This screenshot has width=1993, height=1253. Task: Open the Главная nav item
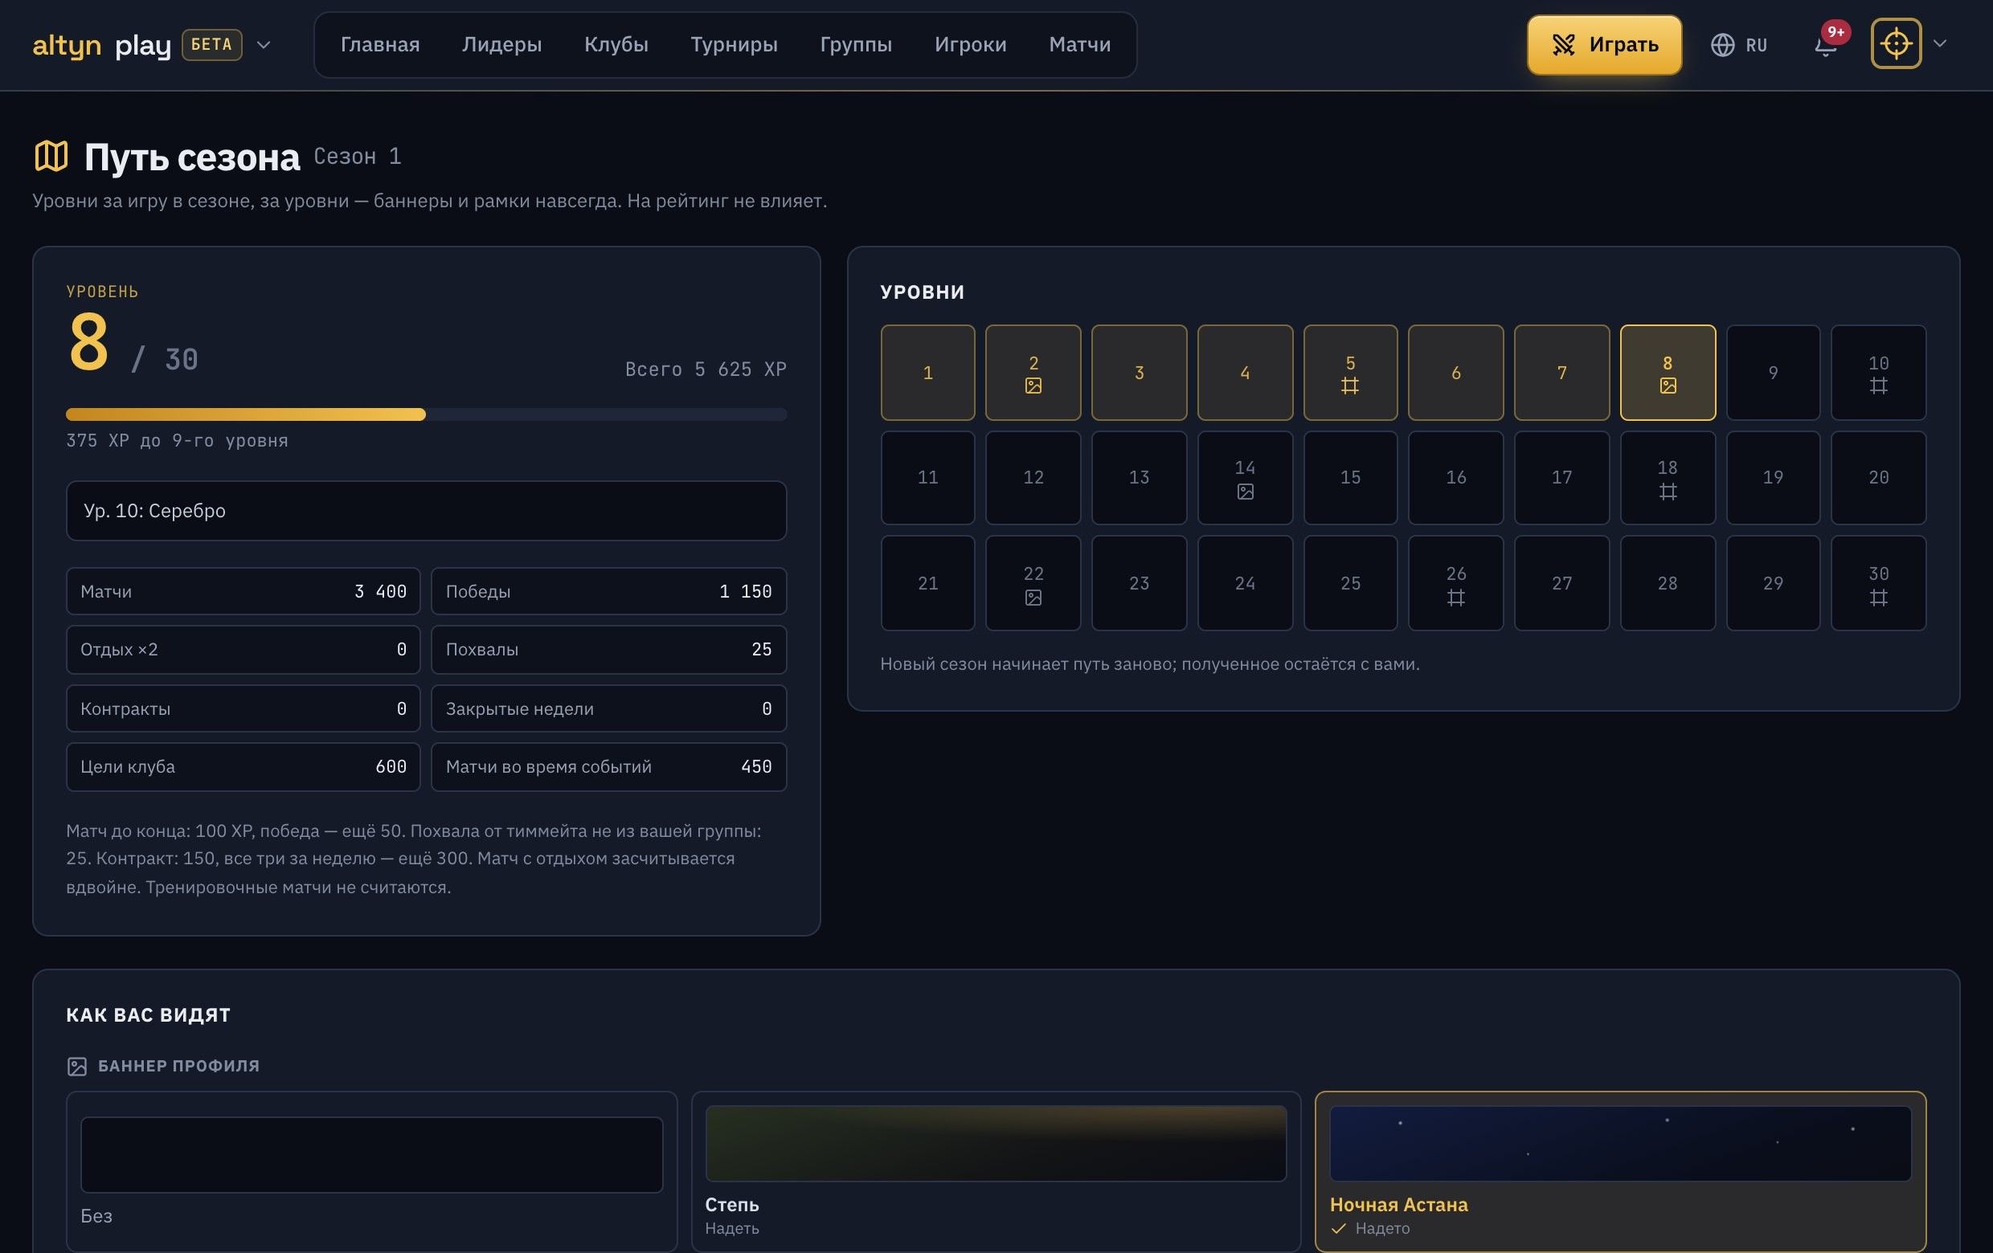pos(380,45)
